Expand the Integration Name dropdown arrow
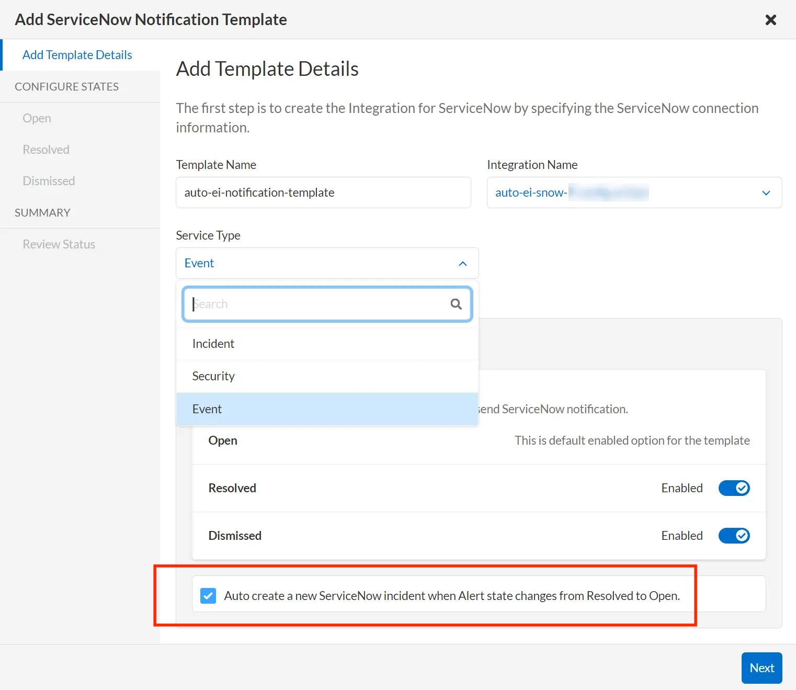This screenshot has width=796, height=690. pos(766,193)
